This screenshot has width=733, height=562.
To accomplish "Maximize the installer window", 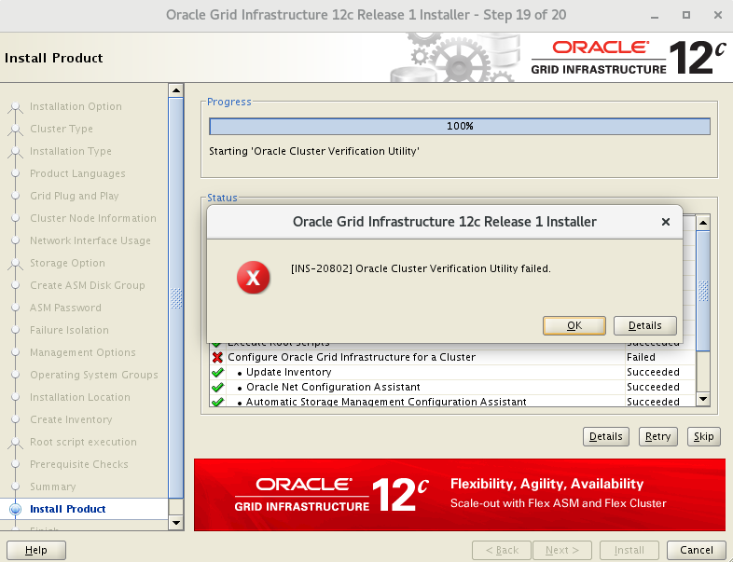I will (685, 15).
